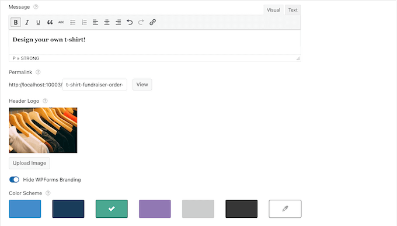Open the help tooltip beside Message

36,7
